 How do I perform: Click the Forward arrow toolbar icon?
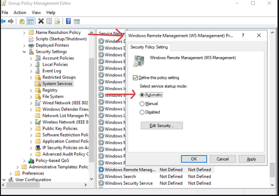click(11, 22)
